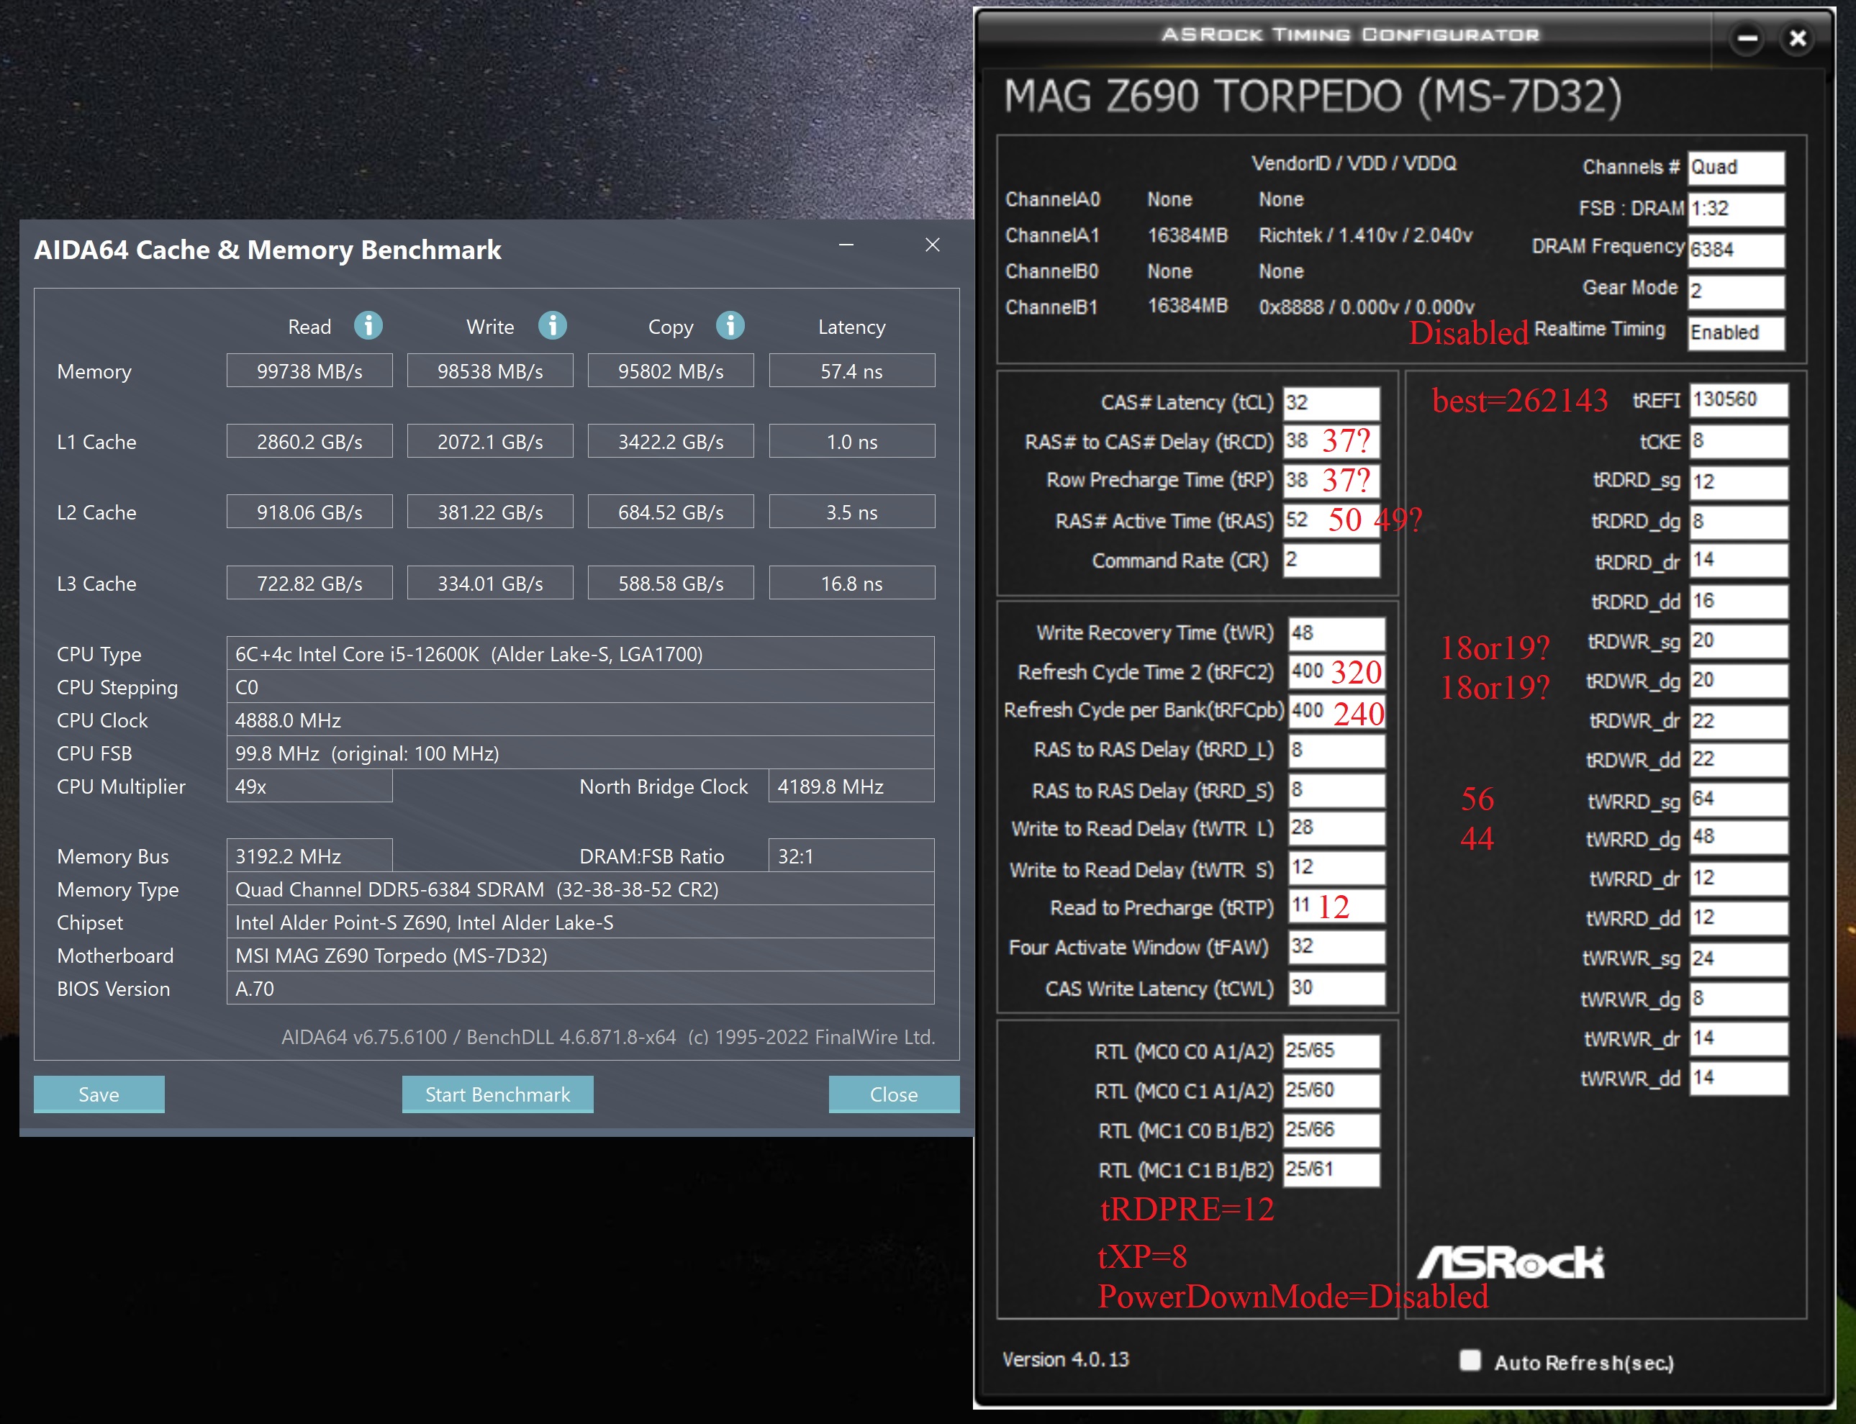Close the AIDA64 benchmark window using X
This screenshot has height=1424, width=1856.
932,245
